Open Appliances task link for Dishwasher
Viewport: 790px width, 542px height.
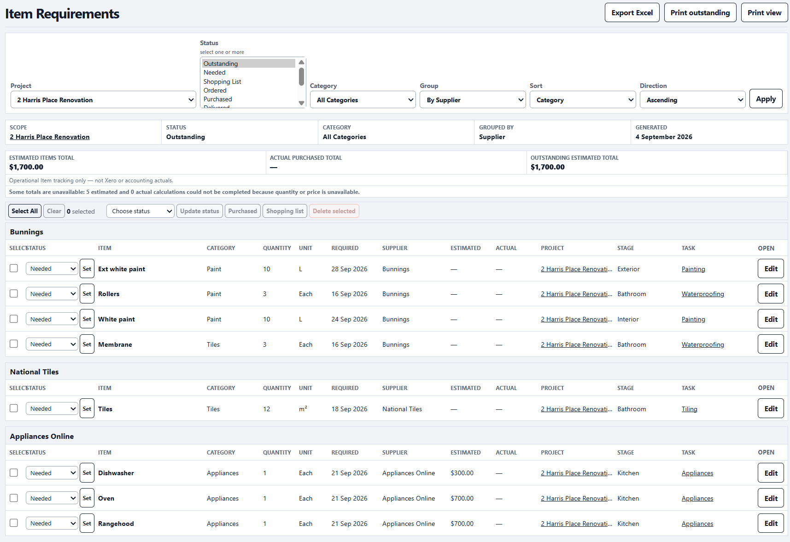point(697,473)
